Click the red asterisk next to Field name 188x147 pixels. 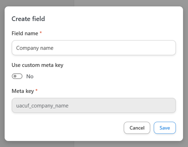tap(41, 32)
